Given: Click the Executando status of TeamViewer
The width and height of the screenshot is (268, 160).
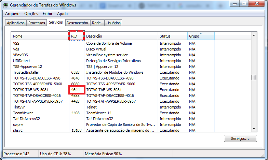Looking at the screenshot, I should pyautogui.click(x=170, y=113).
